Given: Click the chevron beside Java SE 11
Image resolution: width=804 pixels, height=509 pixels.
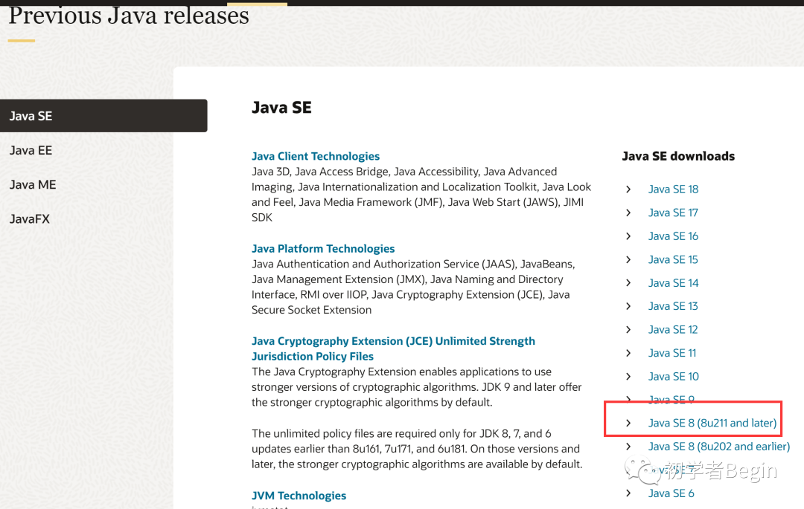Looking at the screenshot, I should click(x=628, y=353).
